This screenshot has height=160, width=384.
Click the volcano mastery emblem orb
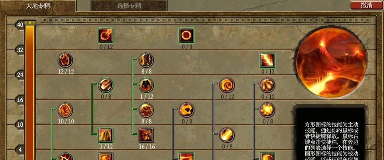point(331,63)
